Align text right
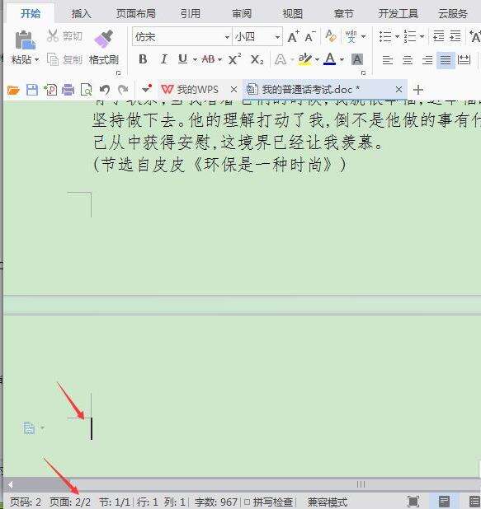Screen dimensions: 481x509 tap(427, 60)
